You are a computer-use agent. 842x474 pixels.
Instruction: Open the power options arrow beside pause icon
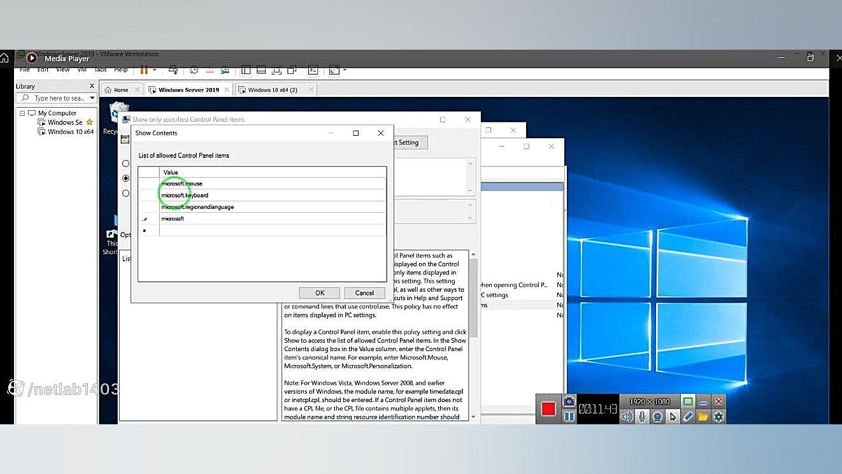(154, 70)
